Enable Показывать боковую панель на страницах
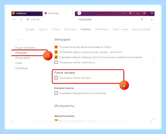This screenshot has width=166, height=134. pyautogui.click(x=56, y=93)
